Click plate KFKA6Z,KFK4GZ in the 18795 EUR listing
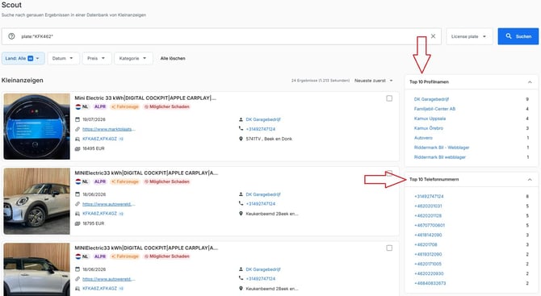 click(99, 214)
